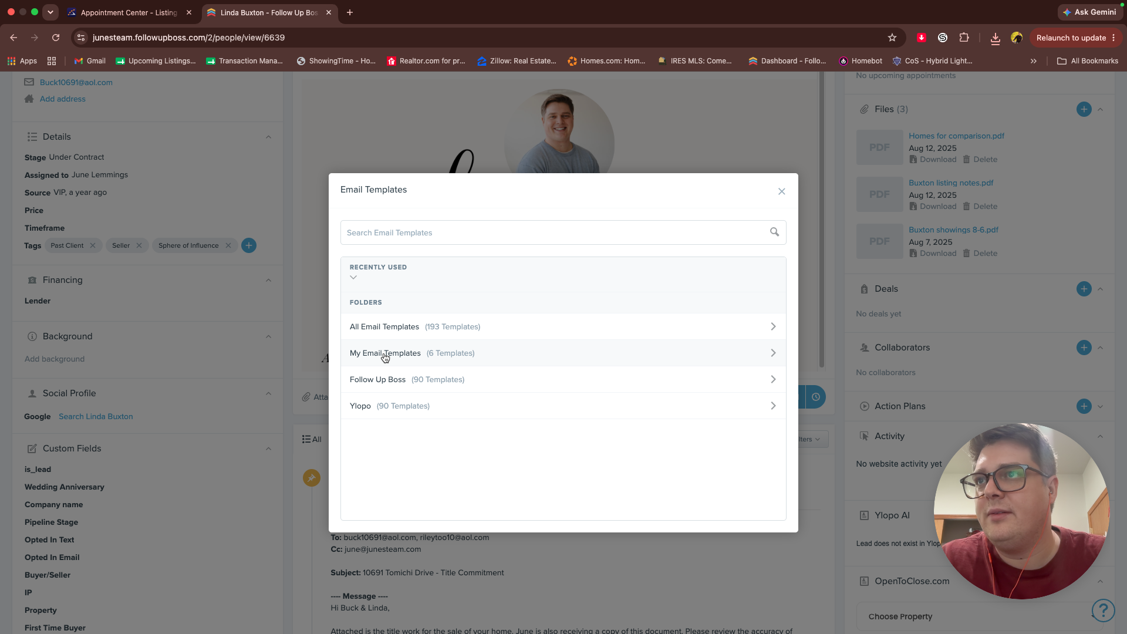Screen dimensions: 1127x634
Task: Click chevron arrow on Ylopo row
Action: click(x=773, y=406)
